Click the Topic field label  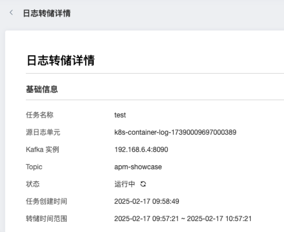pos(34,167)
